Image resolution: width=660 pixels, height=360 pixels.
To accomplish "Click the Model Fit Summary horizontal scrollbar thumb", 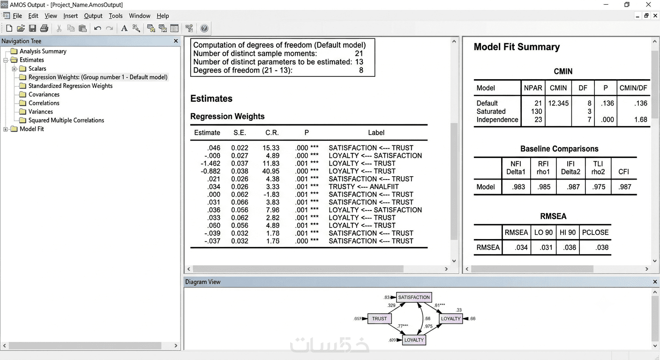I will [532, 269].
